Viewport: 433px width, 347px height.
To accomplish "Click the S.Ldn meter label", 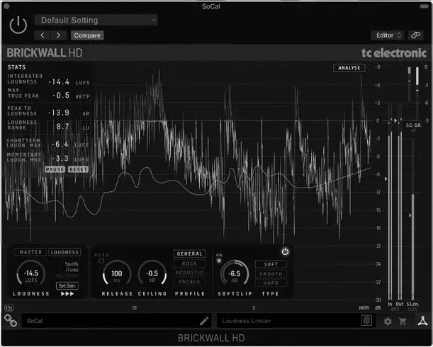I will click(x=412, y=304).
